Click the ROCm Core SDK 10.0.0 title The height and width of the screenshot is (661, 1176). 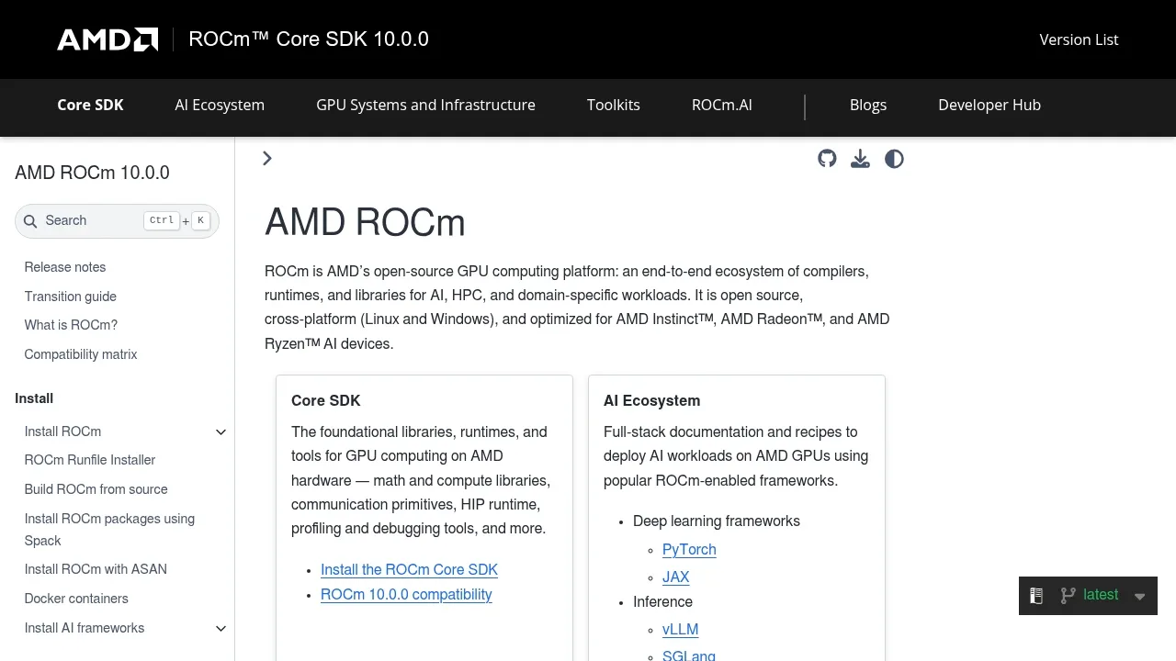click(309, 39)
